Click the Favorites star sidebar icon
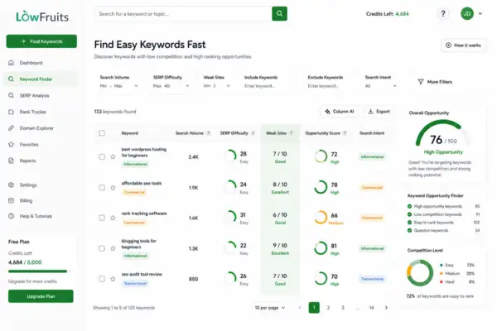This screenshot has height=331, width=497. click(11, 145)
